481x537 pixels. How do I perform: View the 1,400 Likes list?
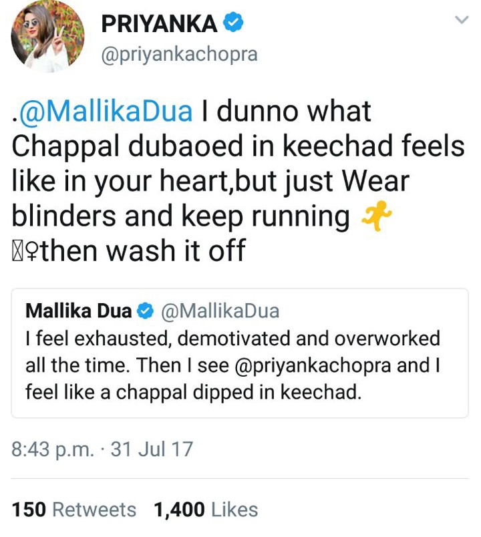click(x=206, y=510)
